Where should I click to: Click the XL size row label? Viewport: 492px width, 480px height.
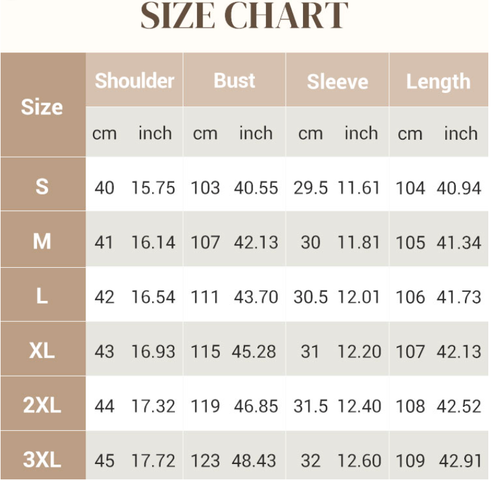point(42,351)
